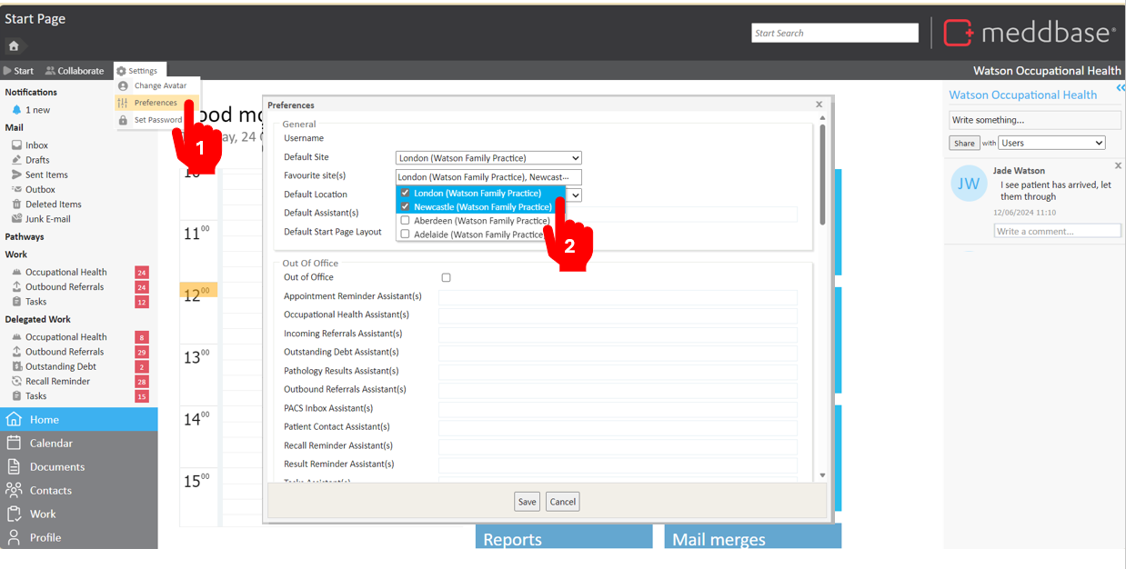The width and height of the screenshot is (1126, 569).
Task: Click the home icon below Start Page
Action: 14,45
